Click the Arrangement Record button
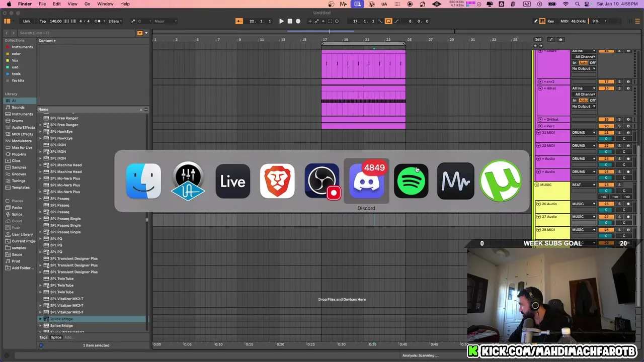 [298, 21]
